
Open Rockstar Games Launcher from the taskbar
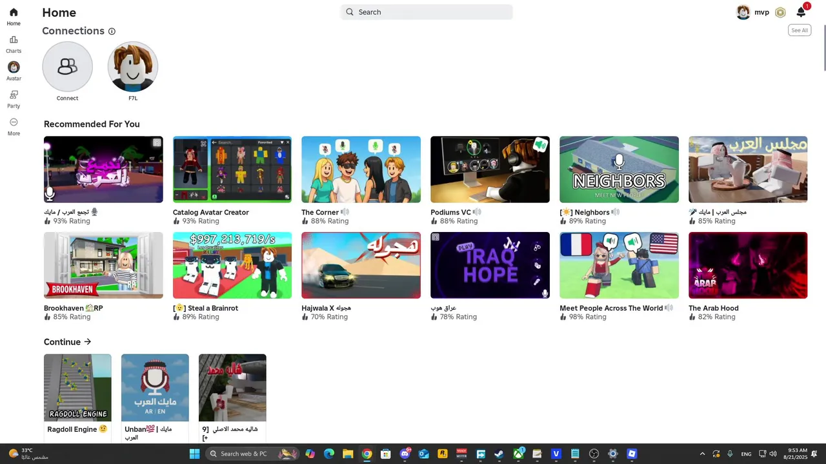tap(442, 454)
